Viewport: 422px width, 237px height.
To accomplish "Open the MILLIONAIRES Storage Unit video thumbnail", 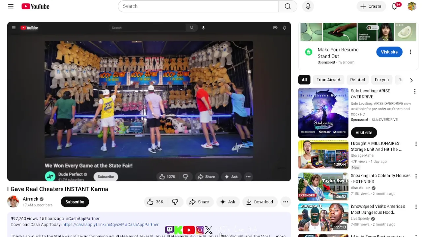I will (323, 154).
